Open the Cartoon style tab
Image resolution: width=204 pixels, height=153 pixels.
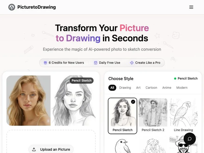click(151, 88)
